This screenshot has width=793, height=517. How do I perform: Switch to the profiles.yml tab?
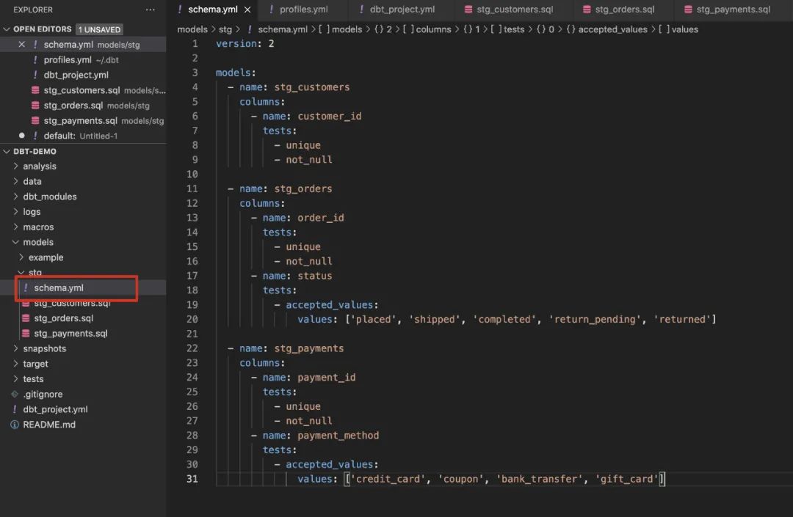pyautogui.click(x=303, y=10)
